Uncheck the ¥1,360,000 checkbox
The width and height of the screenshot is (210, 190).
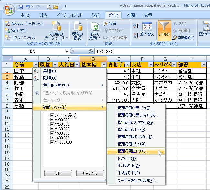point(52,142)
